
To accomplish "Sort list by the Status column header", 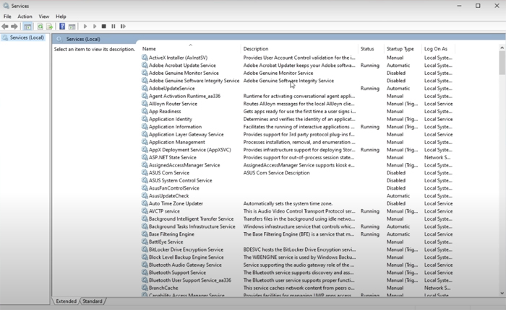I will point(367,49).
